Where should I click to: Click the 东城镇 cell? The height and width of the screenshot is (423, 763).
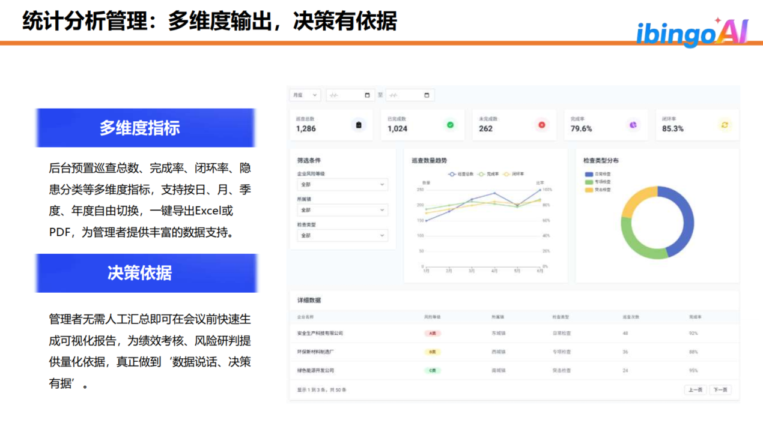click(x=499, y=333)
